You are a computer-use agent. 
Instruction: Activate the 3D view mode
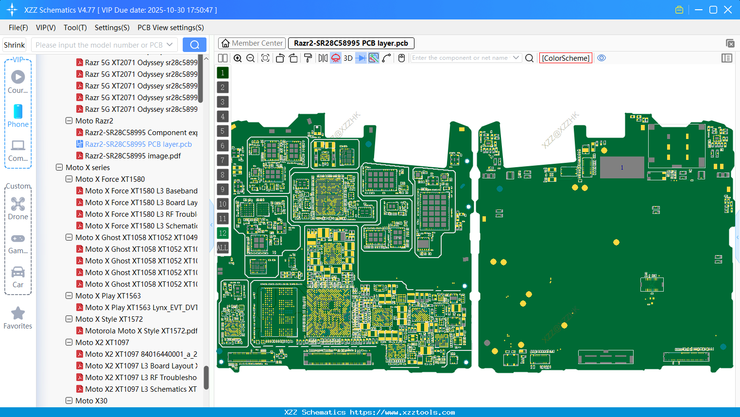pos(347,58)
